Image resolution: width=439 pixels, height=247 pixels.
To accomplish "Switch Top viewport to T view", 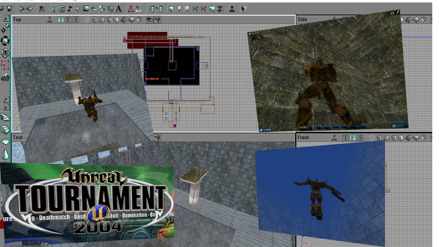I will pyautogui.click(x=61, y=20).
